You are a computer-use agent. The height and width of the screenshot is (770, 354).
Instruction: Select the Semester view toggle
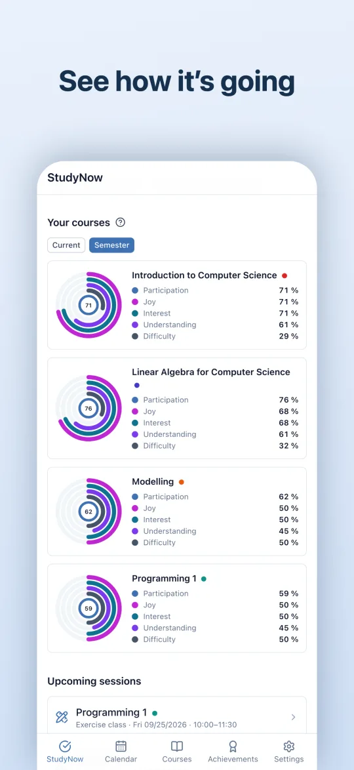111,245
